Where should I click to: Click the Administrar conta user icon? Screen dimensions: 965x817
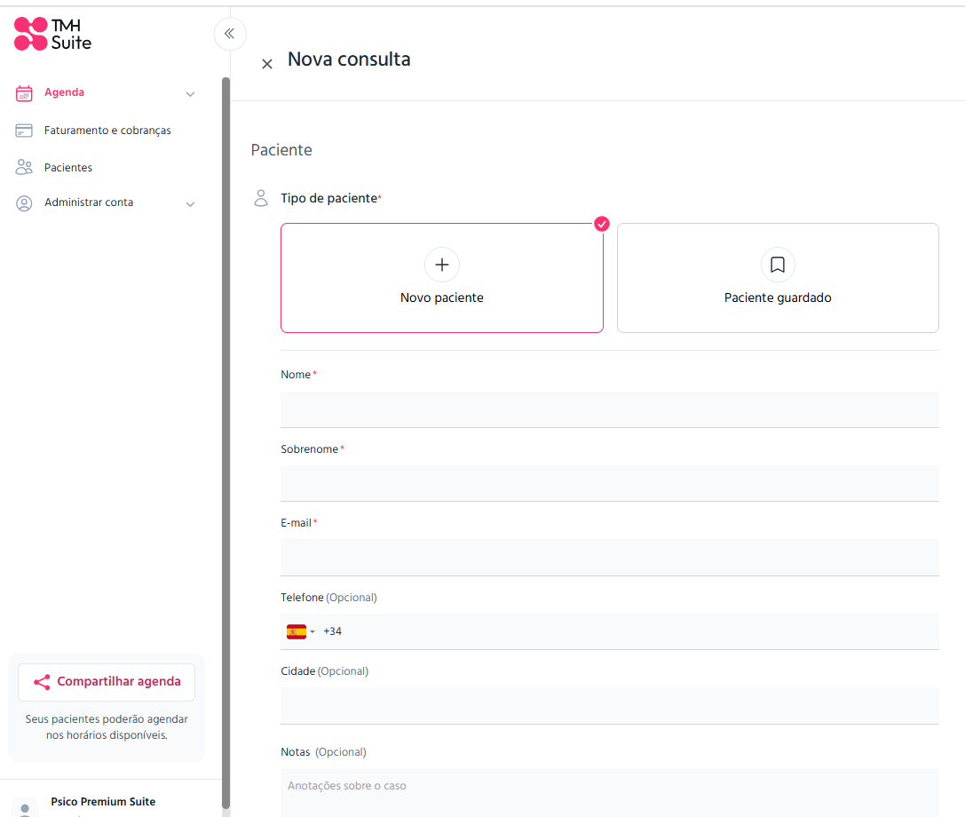coord(24,203)
